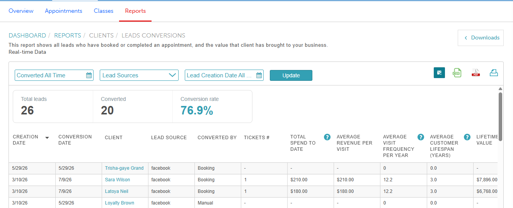Go to DASHBOARD in the breadcrumb
Screen dimensions: 513x208
click(x=27, y=36)
